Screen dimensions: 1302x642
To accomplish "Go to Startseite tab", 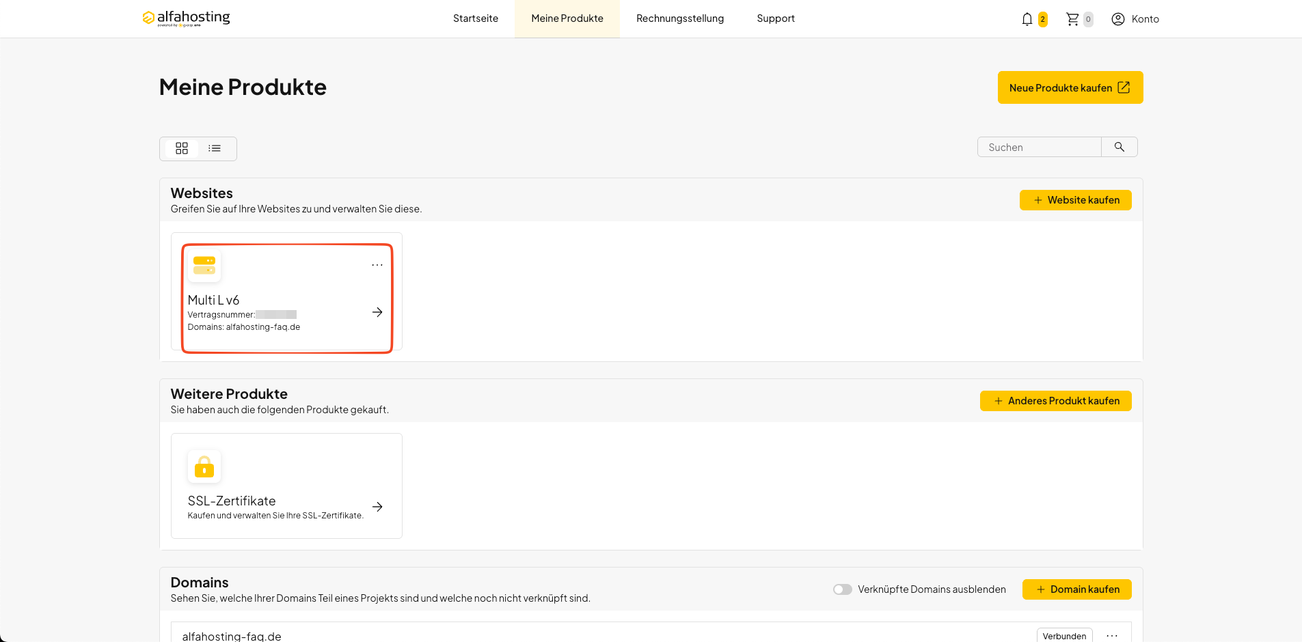I will [x=476, y=18].
